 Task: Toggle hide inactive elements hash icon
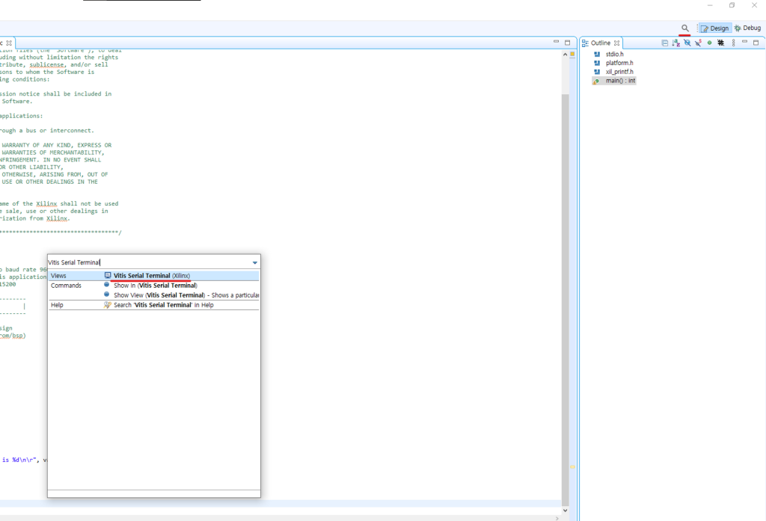click(x=720, y=43)
